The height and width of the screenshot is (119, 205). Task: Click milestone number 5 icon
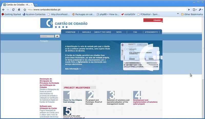(67, 111)
